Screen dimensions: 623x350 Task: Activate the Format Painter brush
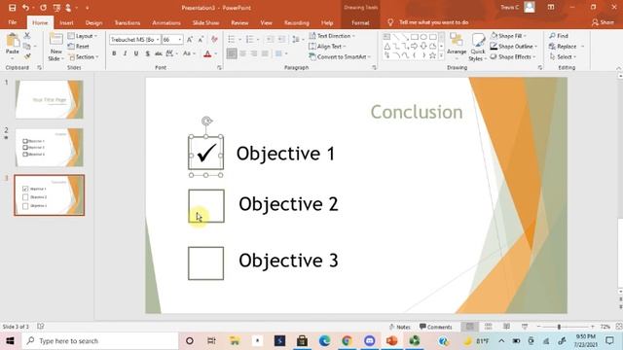pos(27,56)
